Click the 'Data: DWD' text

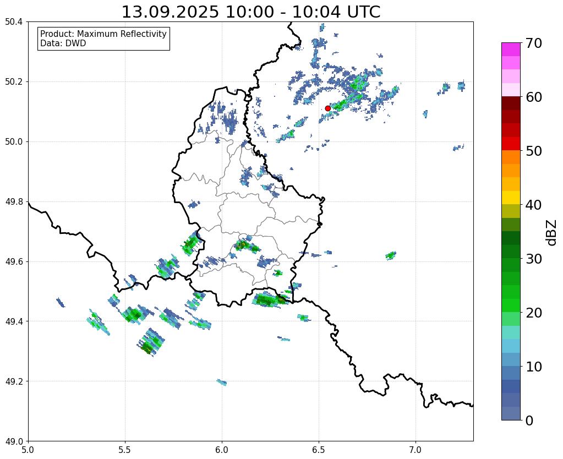pos(63,43)
